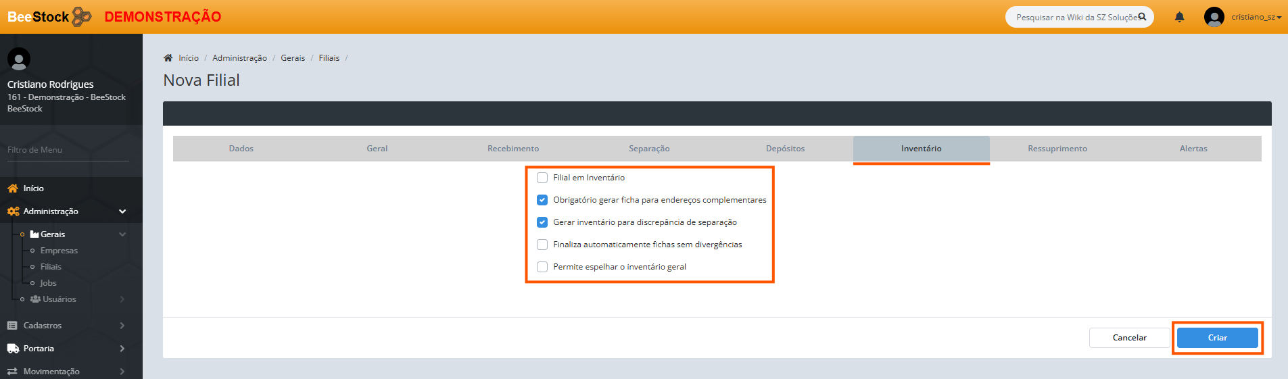The image size is (1288, 379).
Task: Open the Ressuprimento tab
Action: (x=1057, y=149)
